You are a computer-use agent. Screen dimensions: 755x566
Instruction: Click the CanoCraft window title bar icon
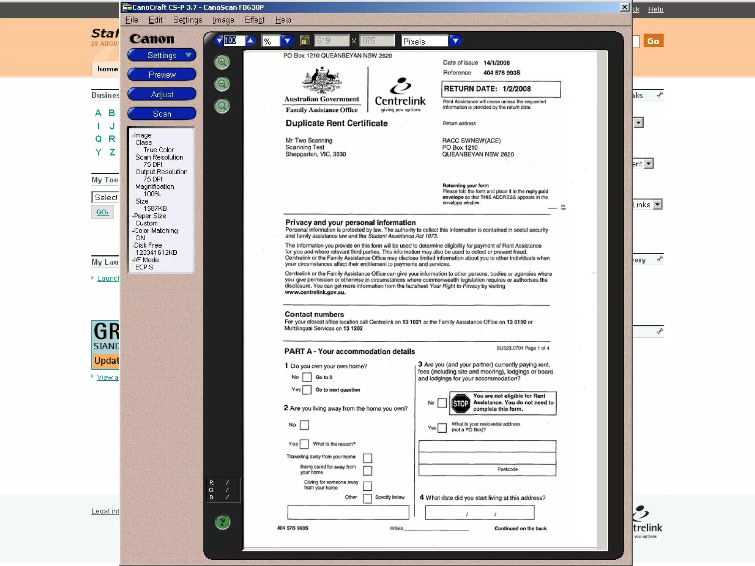(x=127, y=7)
